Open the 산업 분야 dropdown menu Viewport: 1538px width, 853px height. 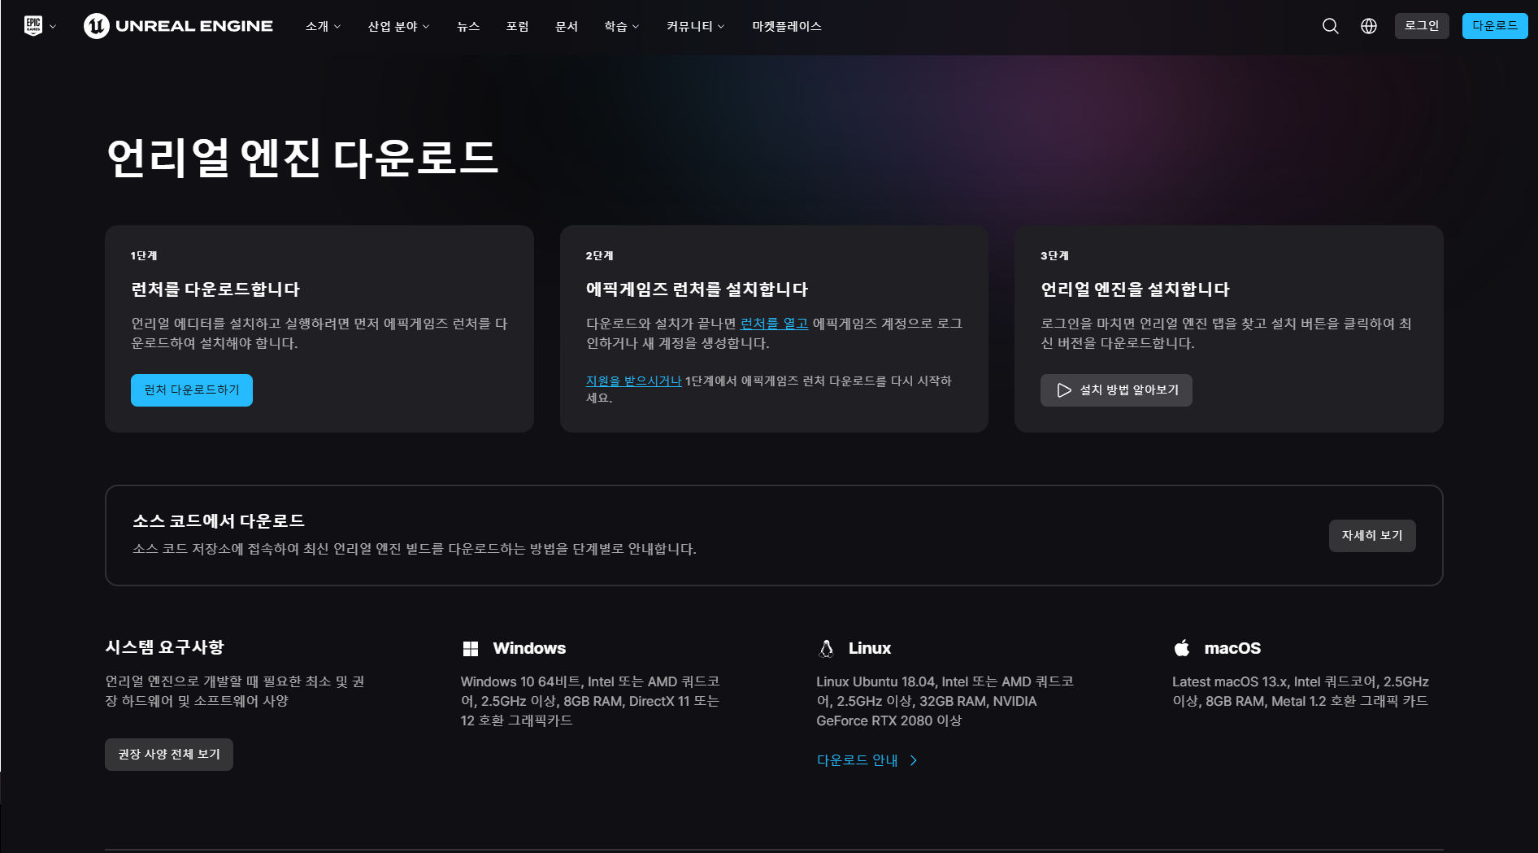398,26
